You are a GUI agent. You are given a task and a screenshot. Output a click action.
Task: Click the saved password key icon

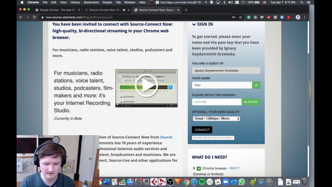234,17
